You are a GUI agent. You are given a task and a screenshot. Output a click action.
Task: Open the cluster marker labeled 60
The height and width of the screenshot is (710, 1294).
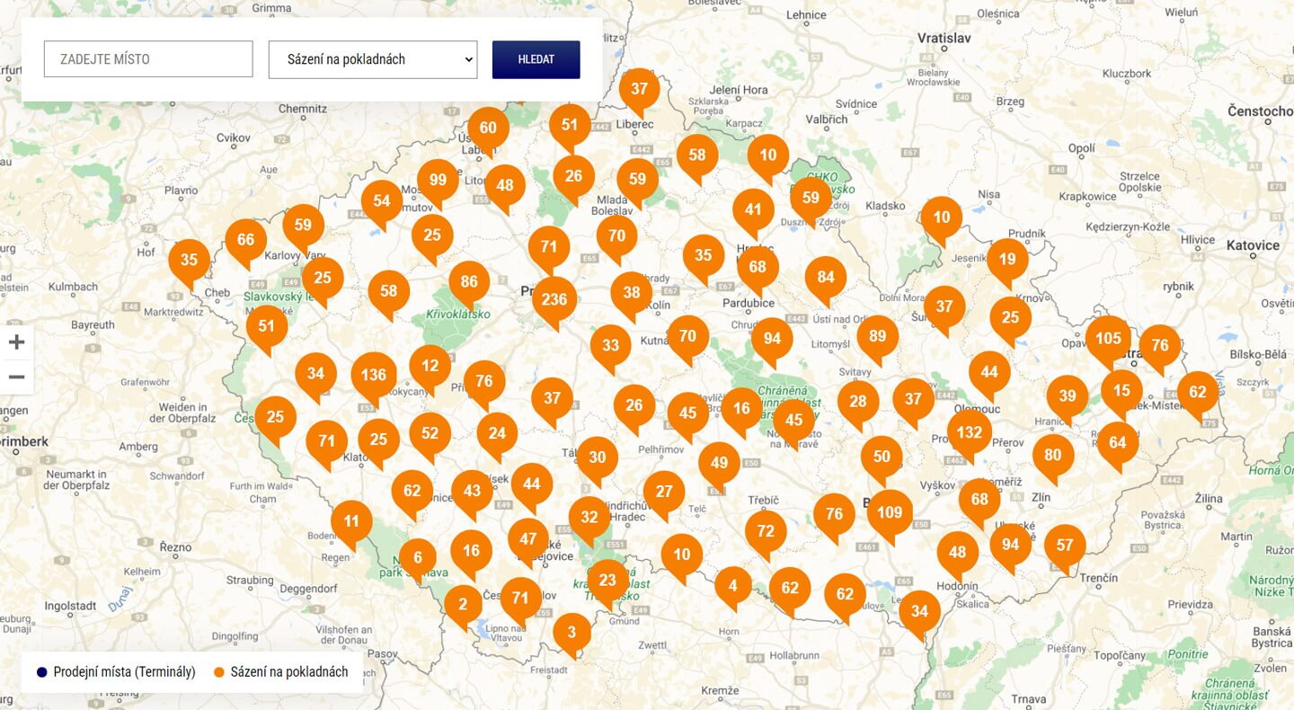(488, 128)
